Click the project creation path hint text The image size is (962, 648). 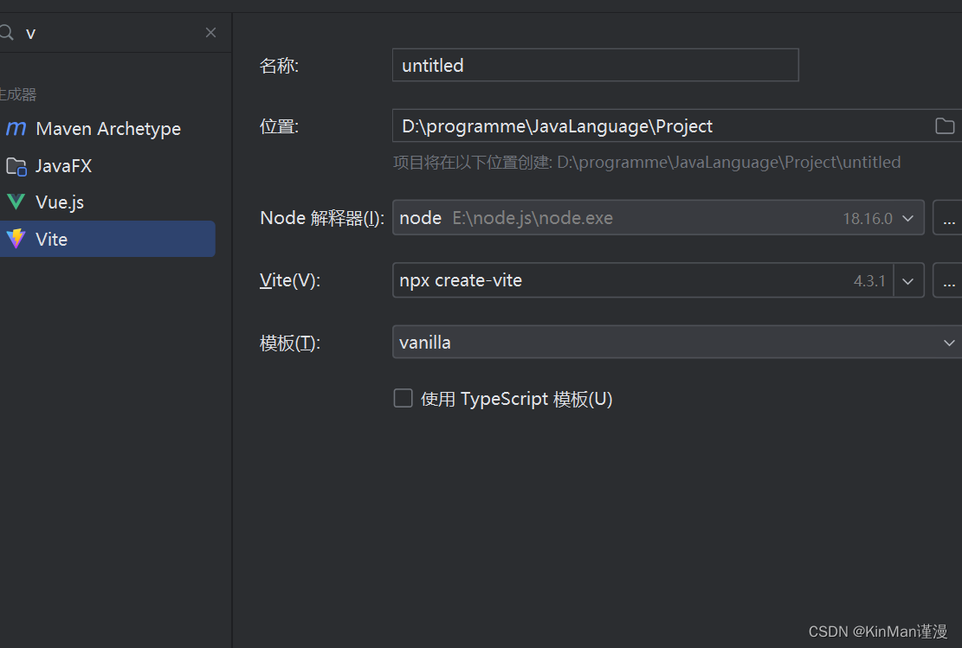(x=647, y=163)
